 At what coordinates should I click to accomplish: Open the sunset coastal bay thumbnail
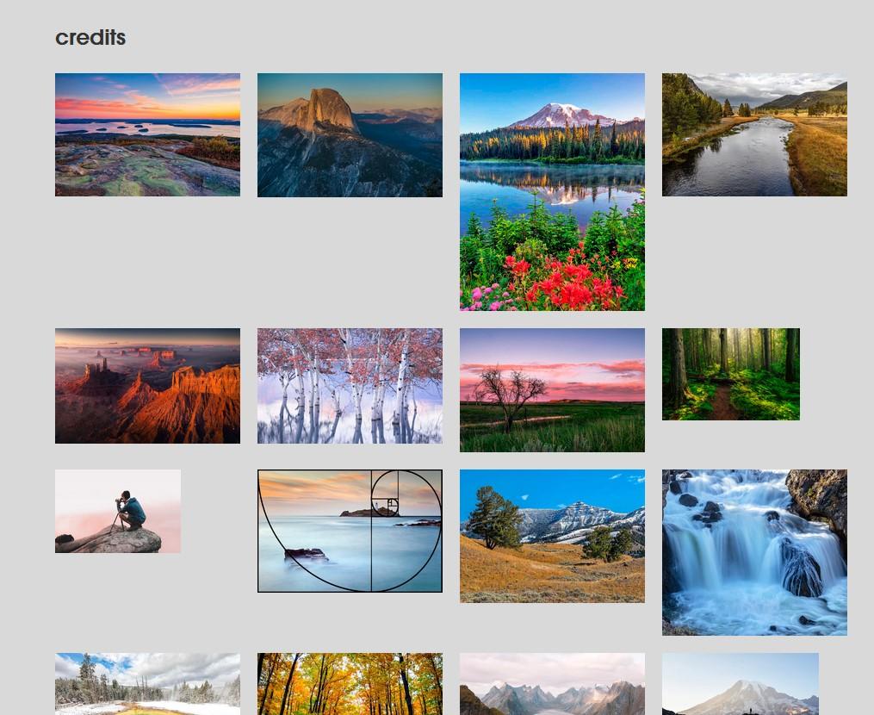(x=147, y=134)
